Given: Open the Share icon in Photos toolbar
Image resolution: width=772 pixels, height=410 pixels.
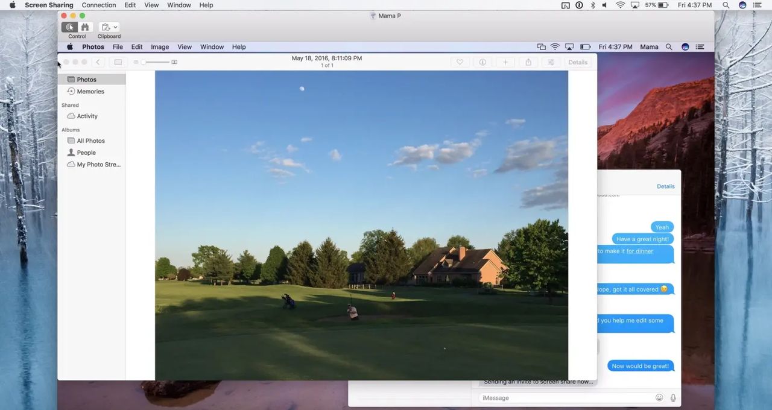Looking at the screenshot, I should [528, 62].
